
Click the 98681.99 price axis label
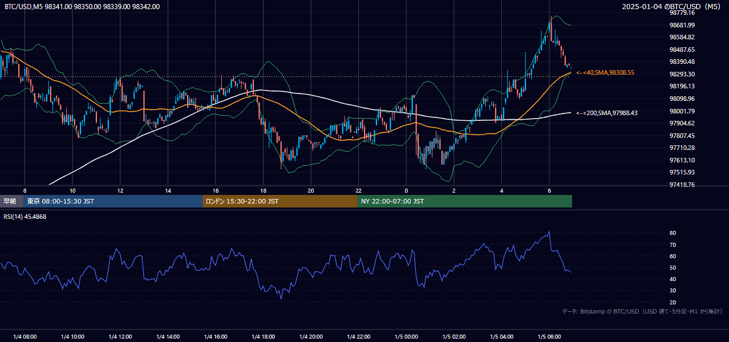682,25
